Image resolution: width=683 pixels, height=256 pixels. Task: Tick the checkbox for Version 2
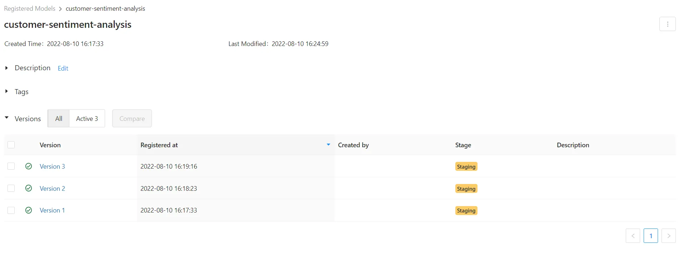(x=11, y=188)
